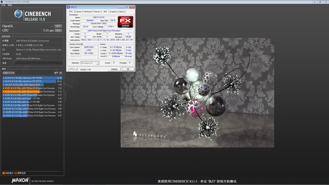Select ranking row 9 scoring 5.05
Image resolution: width=329 pixels, height=185 pixels.
point(33,105)
